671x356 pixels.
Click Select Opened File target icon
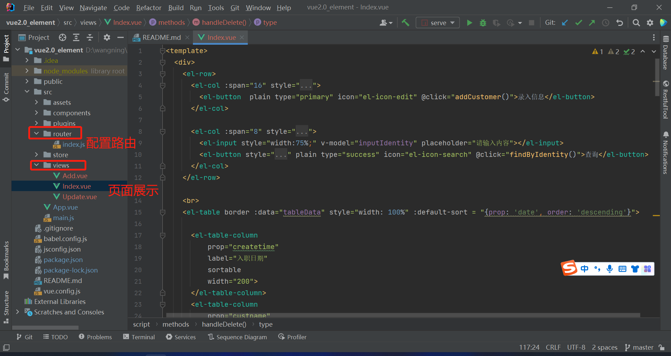pos(63,37)
